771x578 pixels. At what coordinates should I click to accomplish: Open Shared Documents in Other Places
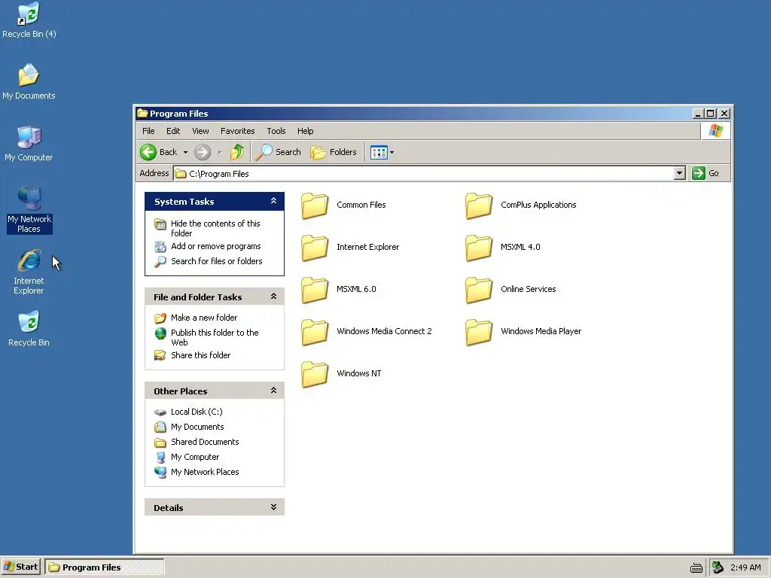tap(205, 441)
